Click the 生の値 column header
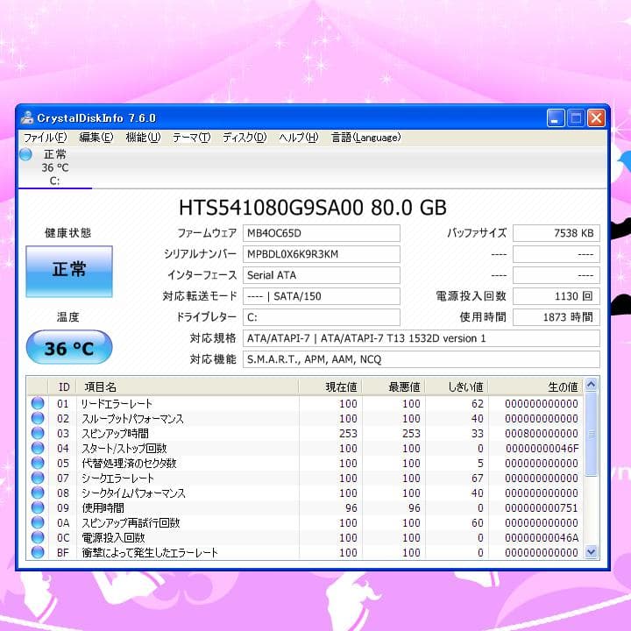Screen dimensions: 631x631 click(535, 386)
